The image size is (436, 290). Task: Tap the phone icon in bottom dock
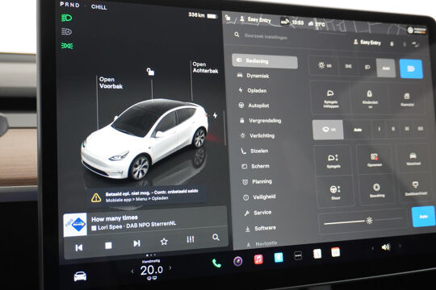216,263
